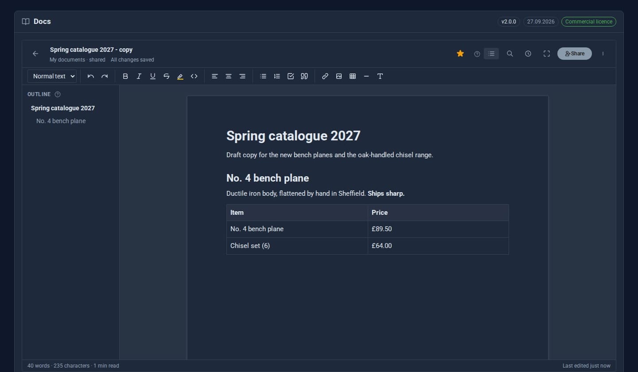The width and height of the screenshot is (638, 372).
Task: Click the Share button
Action: (x=575, y=54)
